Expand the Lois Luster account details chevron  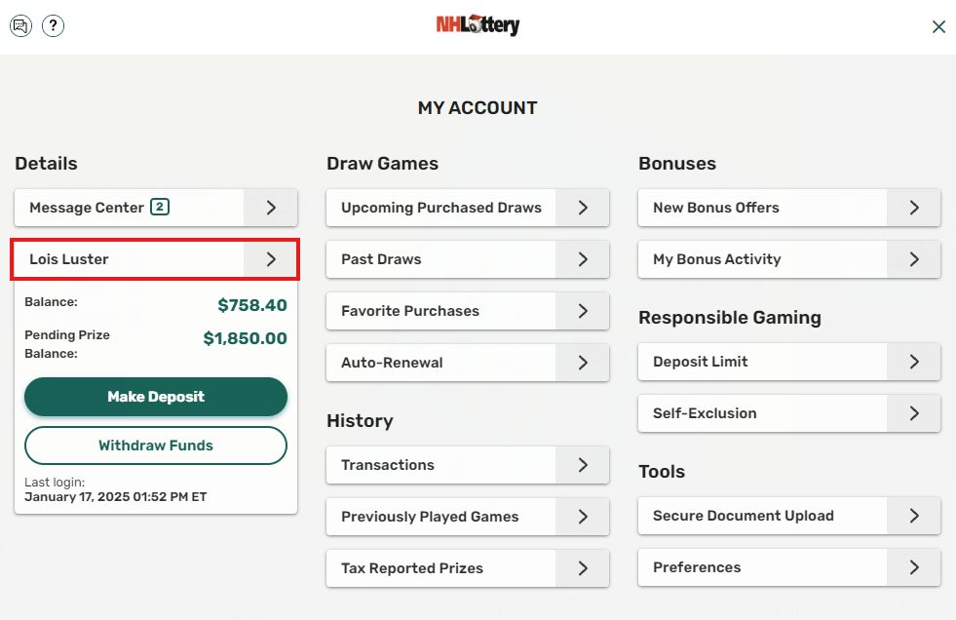pos(272,258)
